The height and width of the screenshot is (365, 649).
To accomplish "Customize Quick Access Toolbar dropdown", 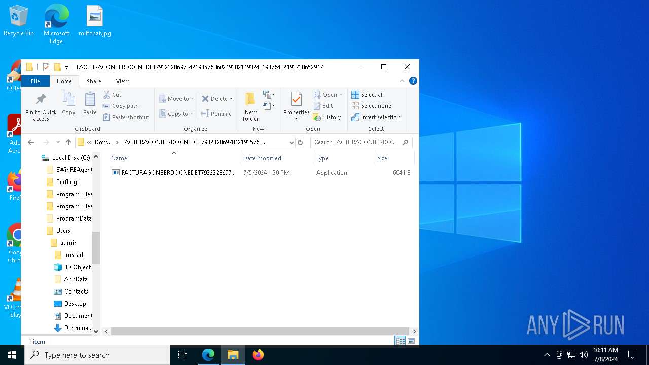I will (x=66, y=67).
